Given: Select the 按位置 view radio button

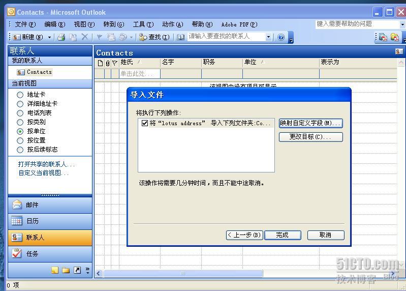Looking at the screenshot, I should (20, 140).
